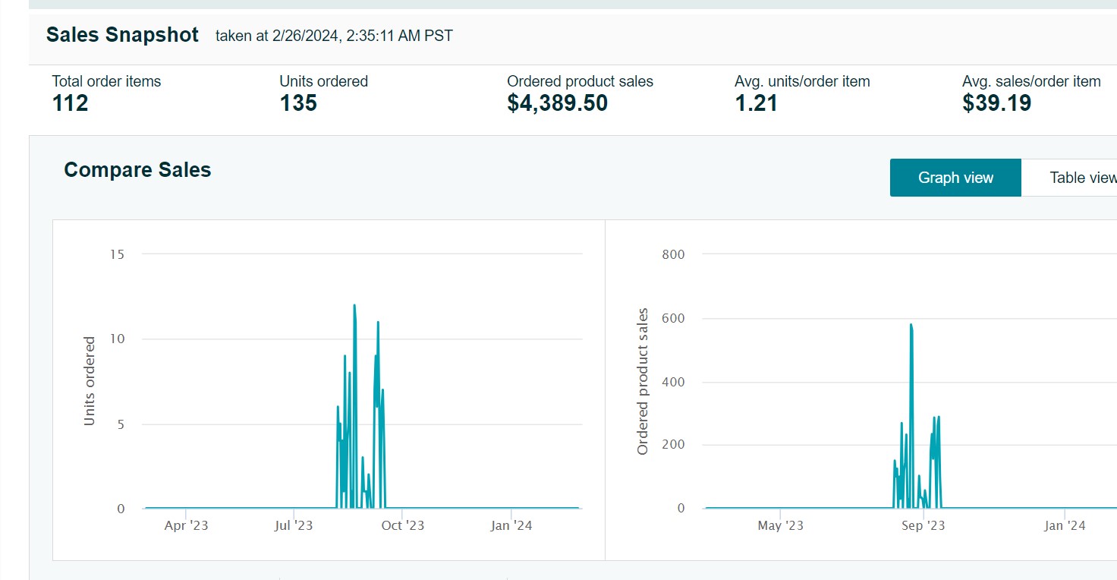Screen dimensions: 1117x580
Task: Switch to Graph view
Action: click(955, 178)
